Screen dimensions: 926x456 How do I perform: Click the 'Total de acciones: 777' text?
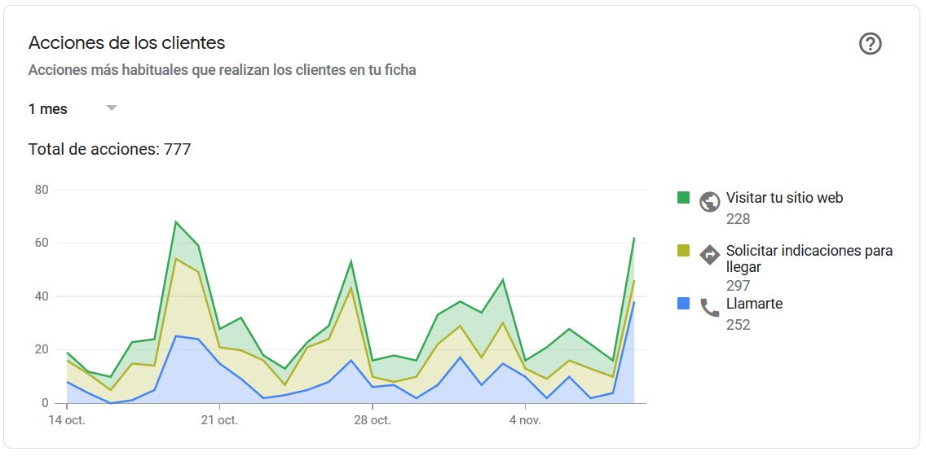(x=109, y=149)
